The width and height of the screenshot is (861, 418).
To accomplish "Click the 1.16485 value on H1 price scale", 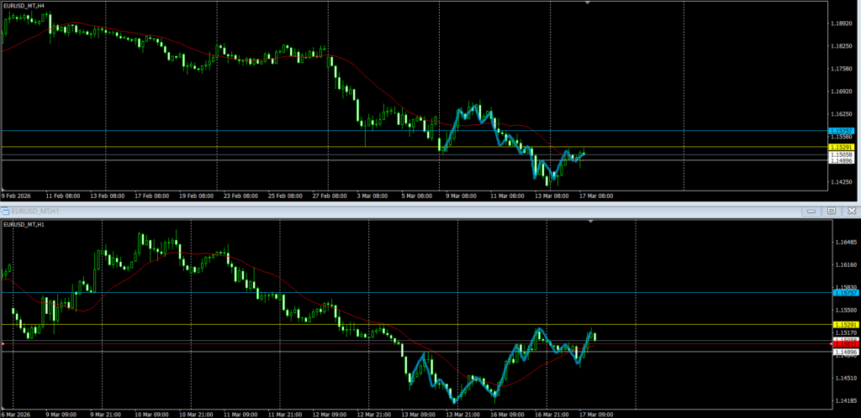I will coord(844,243).
